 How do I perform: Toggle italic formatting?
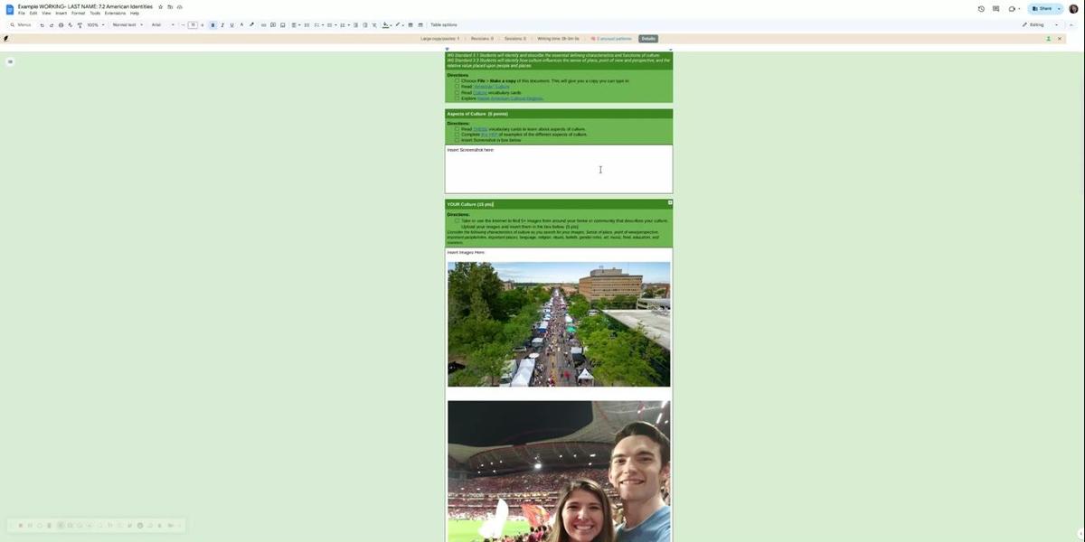click(x=222, y=24)
